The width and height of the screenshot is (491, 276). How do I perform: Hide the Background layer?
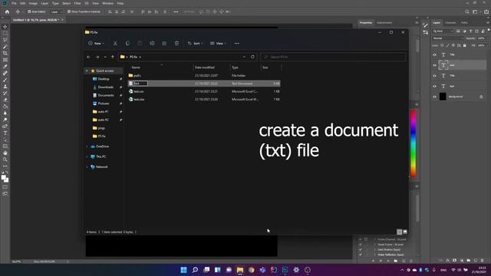click(434, 97)
